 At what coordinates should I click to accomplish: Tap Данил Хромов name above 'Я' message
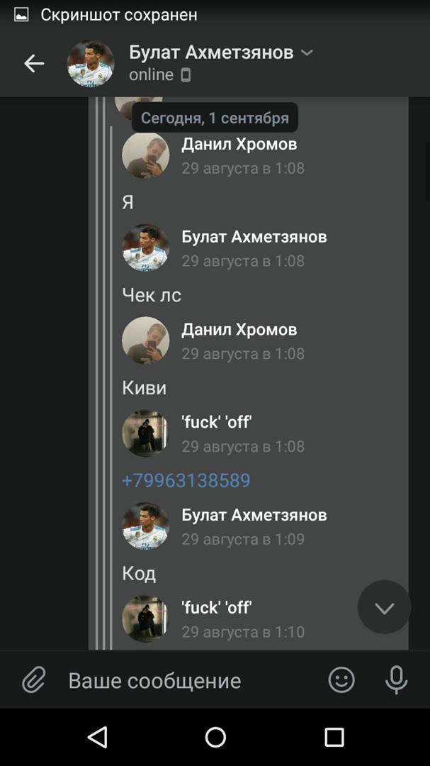coord(239,144)
